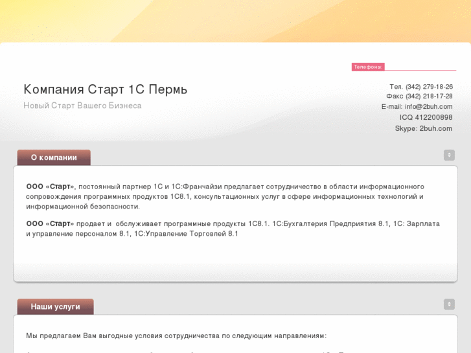This screenshot has height=353, width=471.
Task: Open the Наши услуги tab header
Action: coord(55,306)
